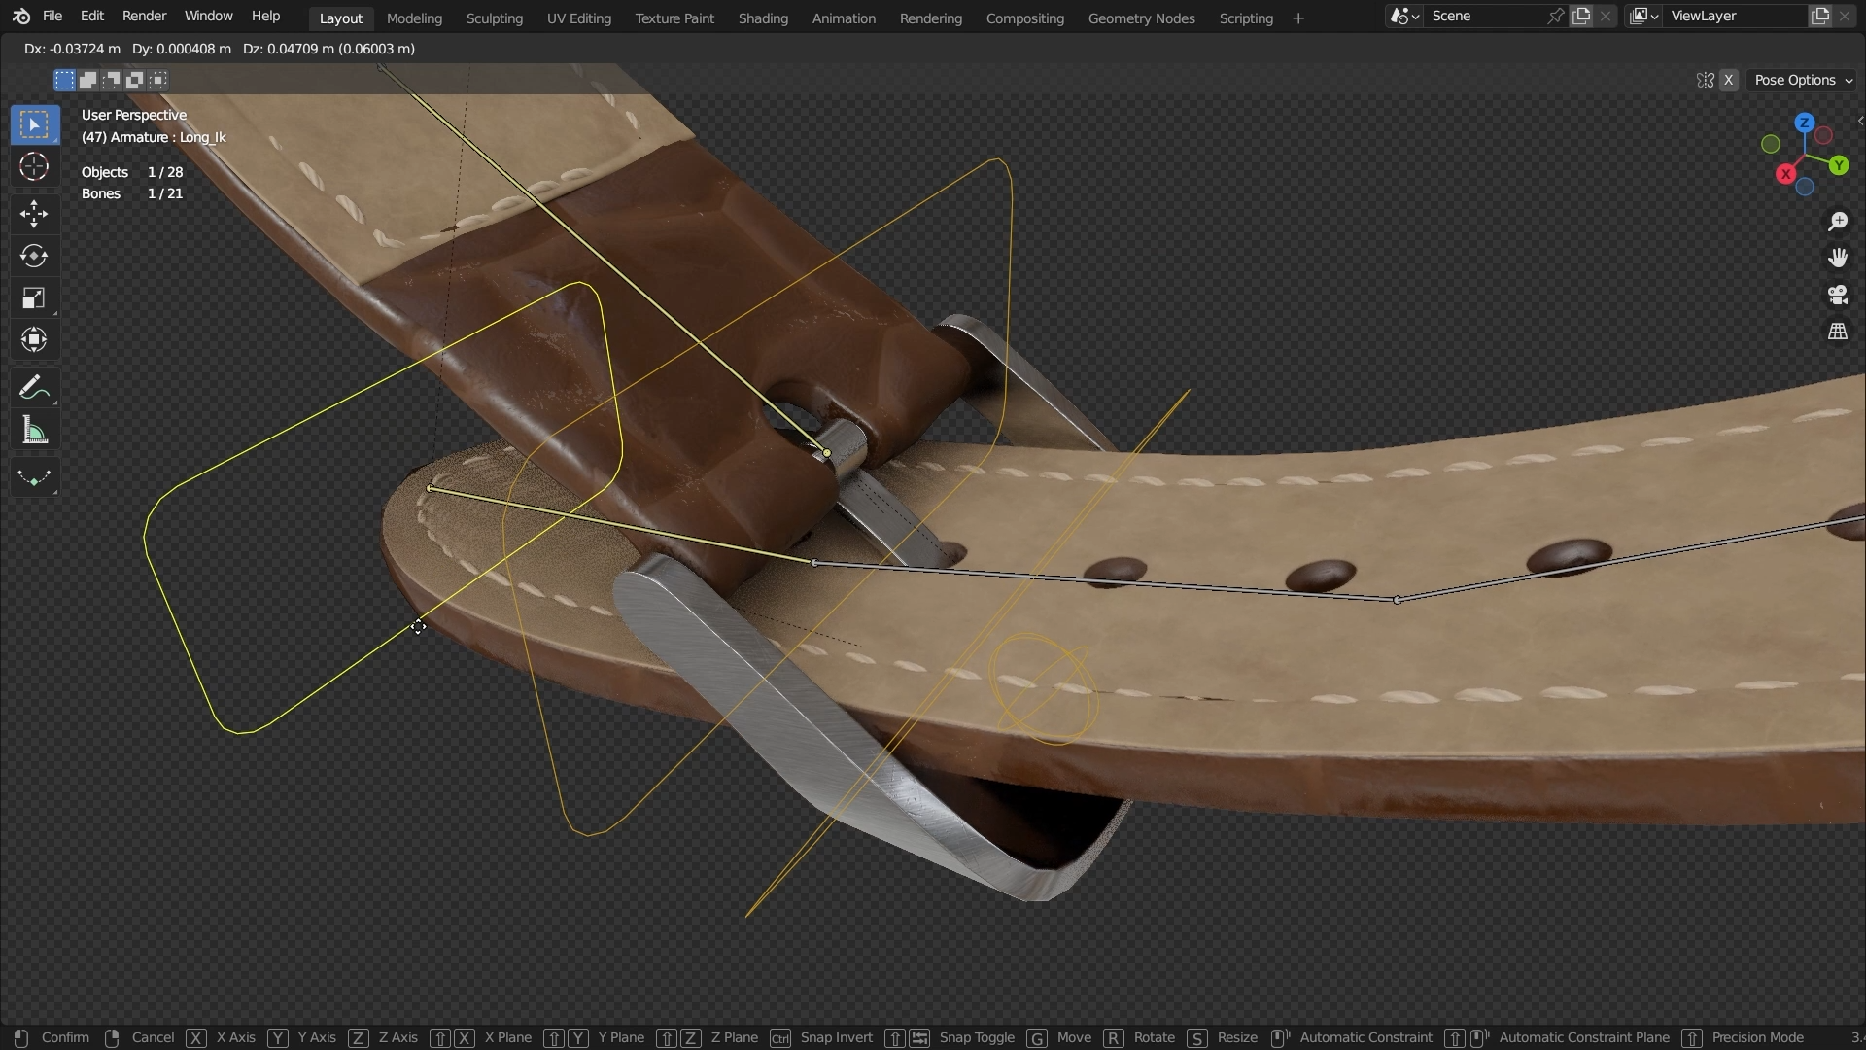Choose the Annotate pencil tool
Viewport: 1866px width, 1050px height.
tap(34, 388)
